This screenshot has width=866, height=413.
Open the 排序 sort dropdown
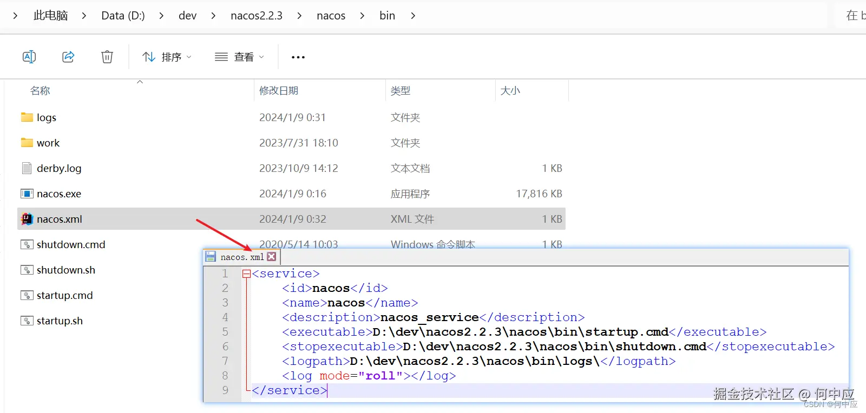tap(167, 57)
